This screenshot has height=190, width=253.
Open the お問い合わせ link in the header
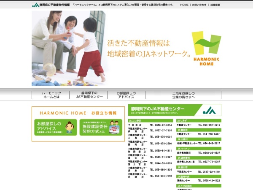[x=199, y=5]
